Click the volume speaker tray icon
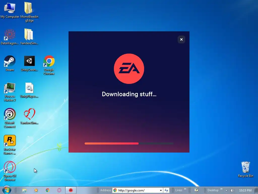The width and height of the screenshot is (258, 194). (232, 190)
